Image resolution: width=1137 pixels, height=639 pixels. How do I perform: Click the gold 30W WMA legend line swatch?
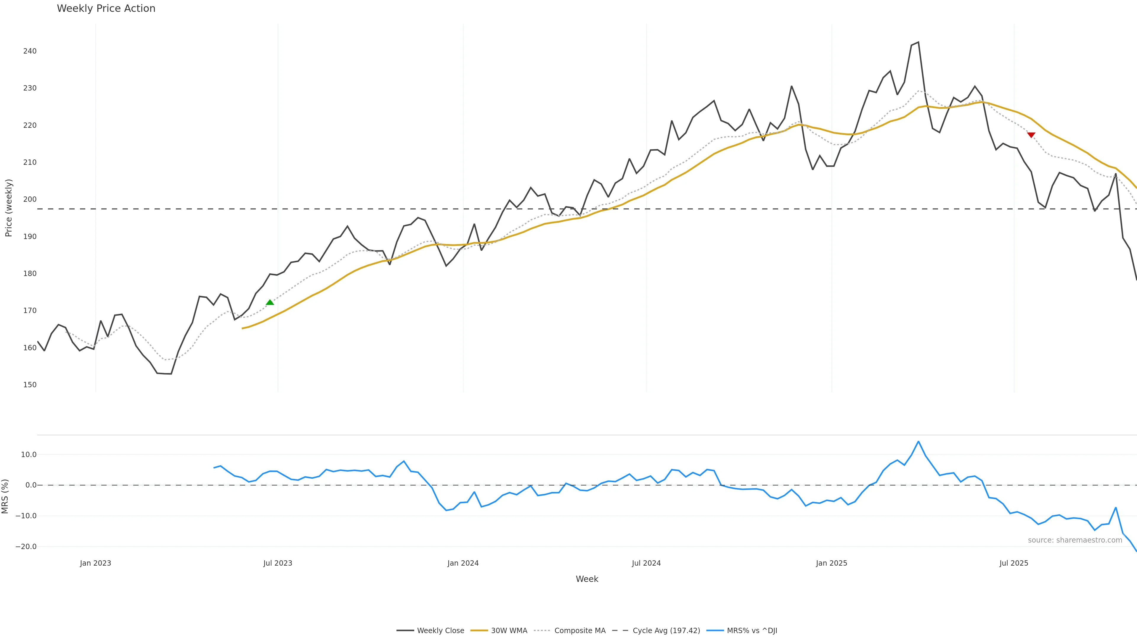tap(479, 631)
